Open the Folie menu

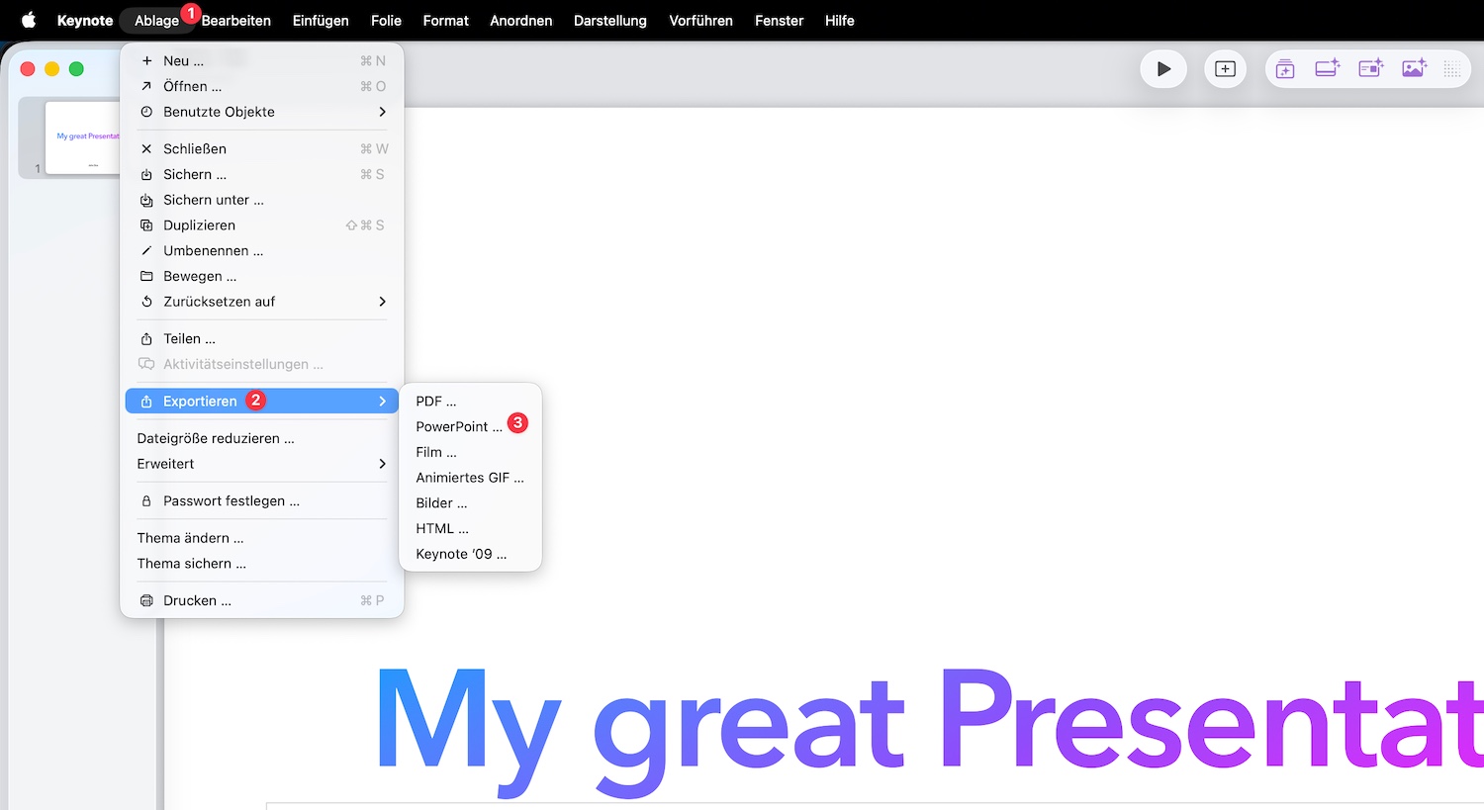click(386, 20)
